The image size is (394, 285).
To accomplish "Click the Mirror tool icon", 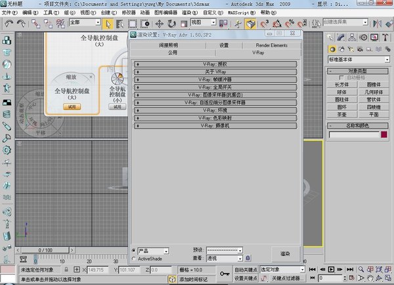I will tap(377, 24).
